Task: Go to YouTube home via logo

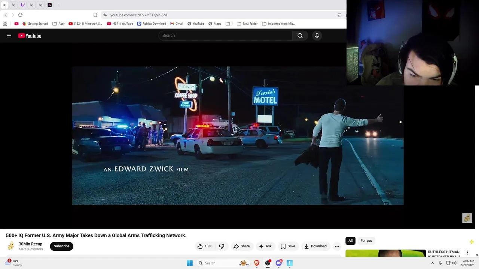Action: tap(30, 35)
